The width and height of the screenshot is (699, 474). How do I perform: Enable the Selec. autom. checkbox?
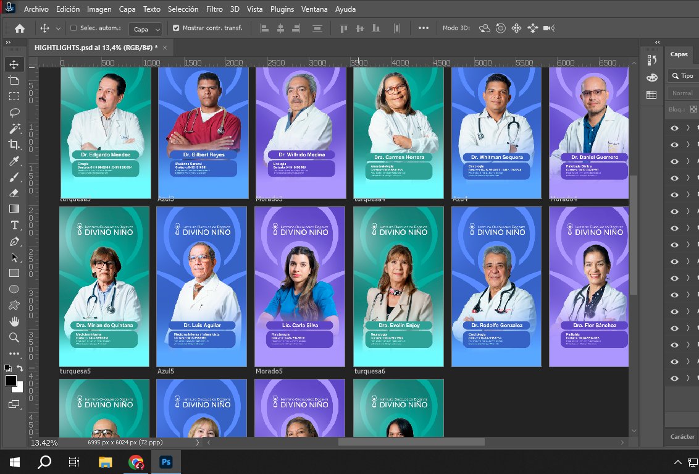73,28
